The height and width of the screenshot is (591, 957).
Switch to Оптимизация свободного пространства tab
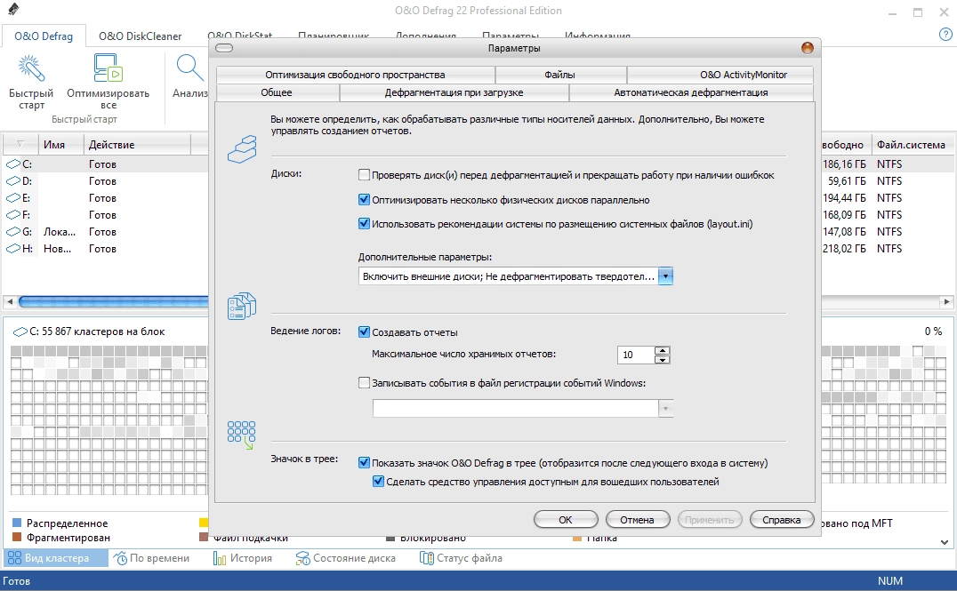click(x=355, y=75)
